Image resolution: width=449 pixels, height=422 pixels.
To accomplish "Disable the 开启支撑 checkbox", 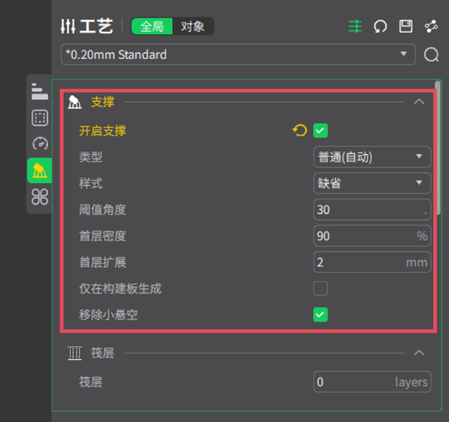I will click(x=320, y=130).
